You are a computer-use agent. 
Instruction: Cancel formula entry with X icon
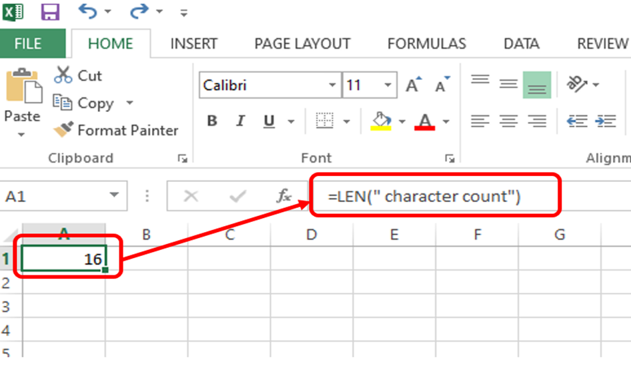[191, 196]
